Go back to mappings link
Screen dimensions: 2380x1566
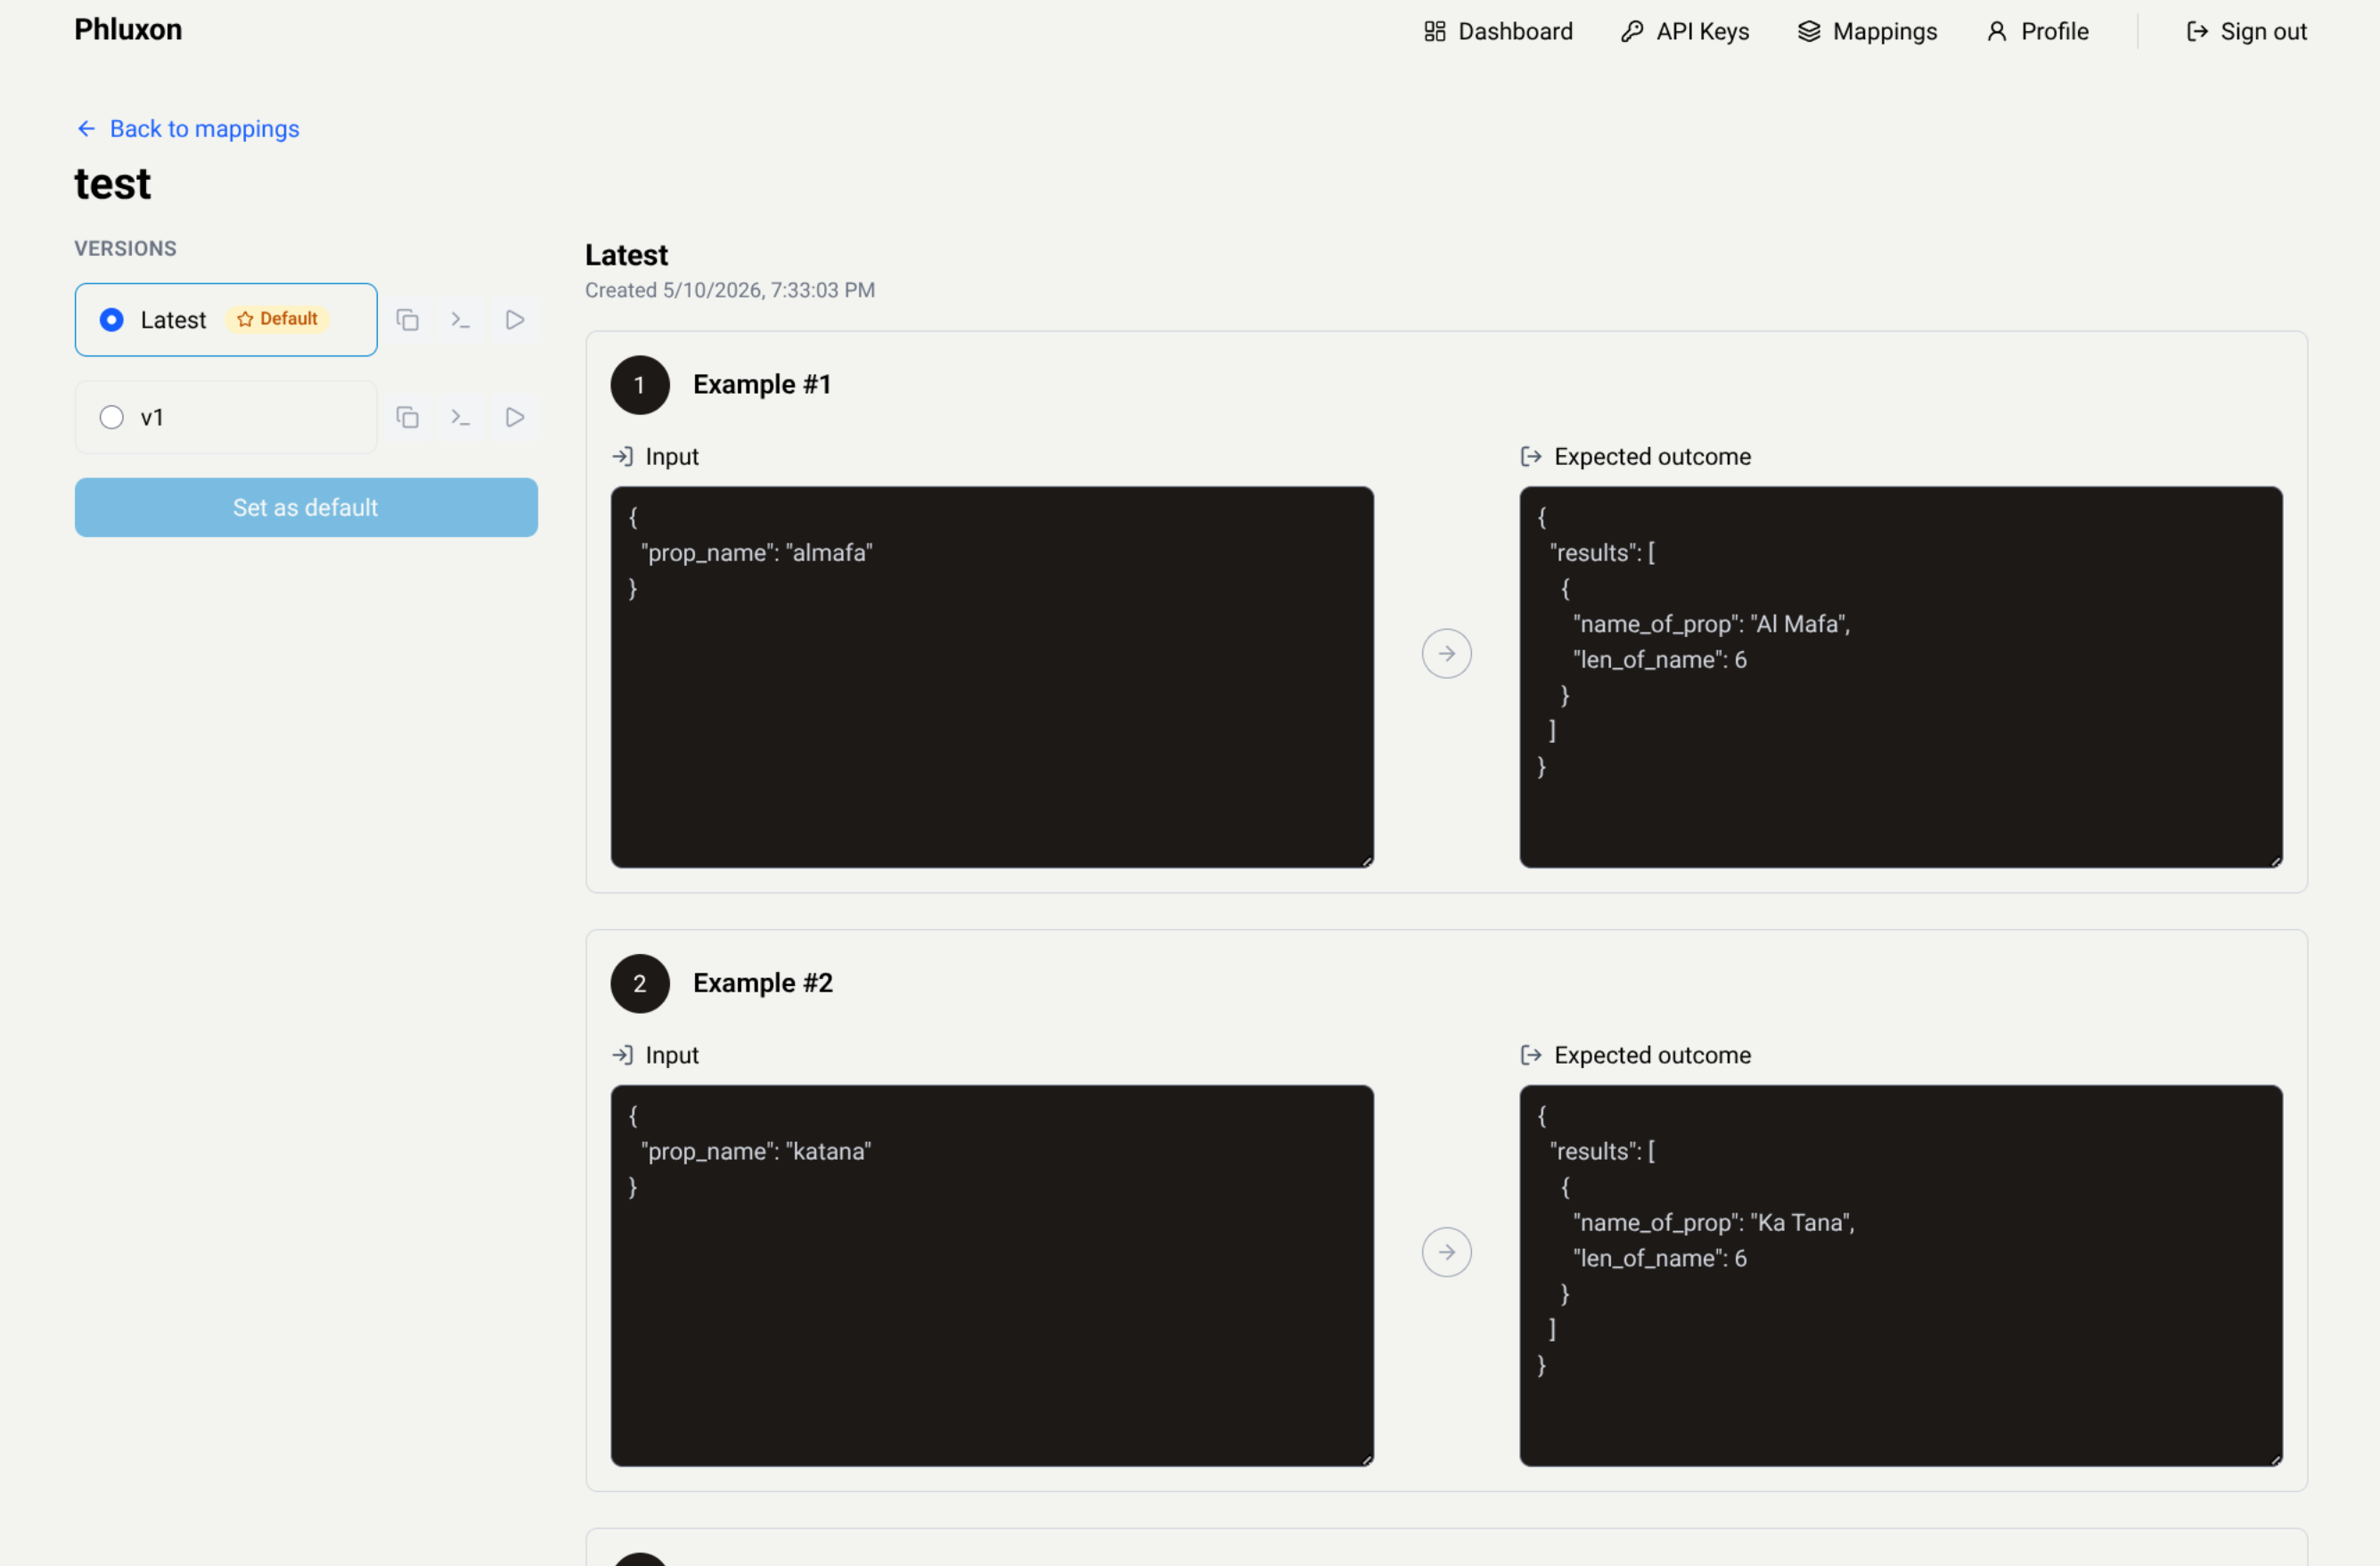click(x=188, y=129)
